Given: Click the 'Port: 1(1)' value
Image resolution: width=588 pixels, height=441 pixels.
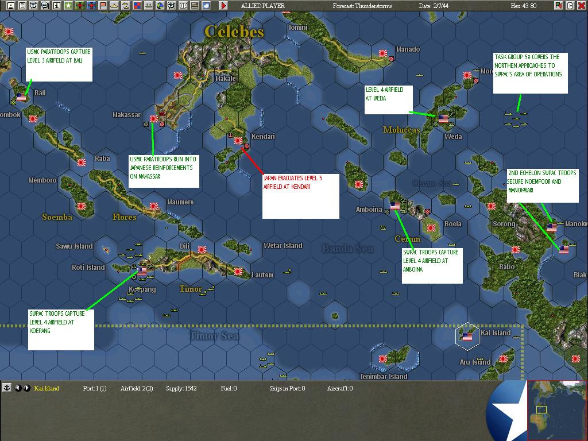Looking at the screenshot, I should coord(95,388).
